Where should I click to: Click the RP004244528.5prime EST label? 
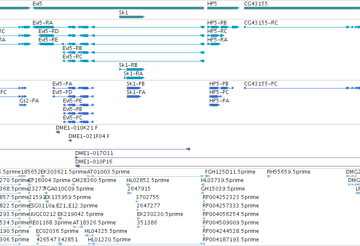tap(231, 231)
